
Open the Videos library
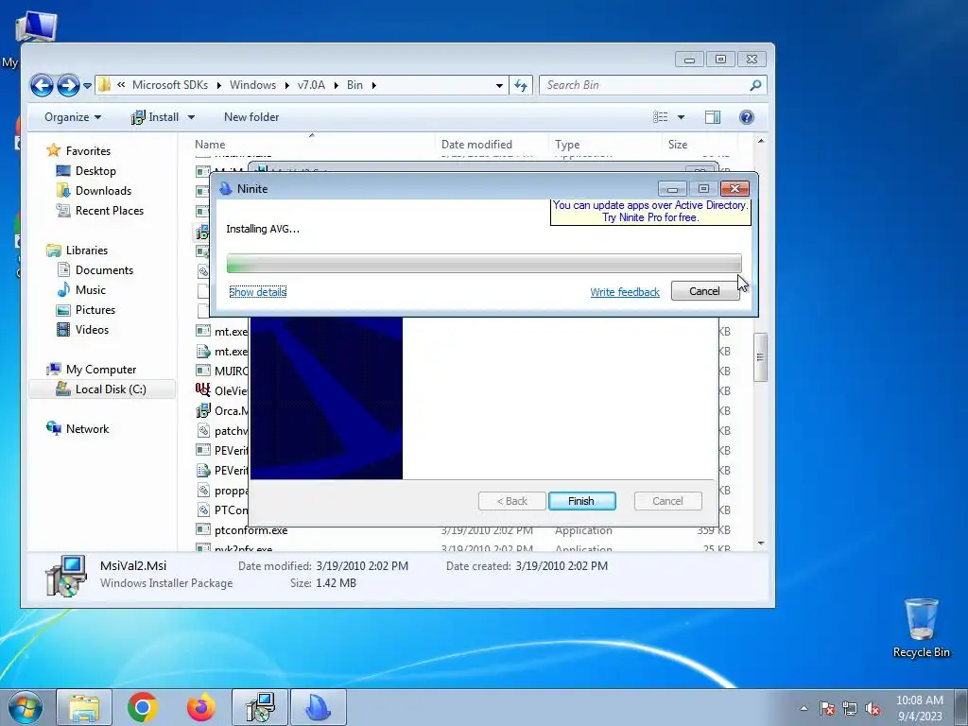click(x=92, y=330)
